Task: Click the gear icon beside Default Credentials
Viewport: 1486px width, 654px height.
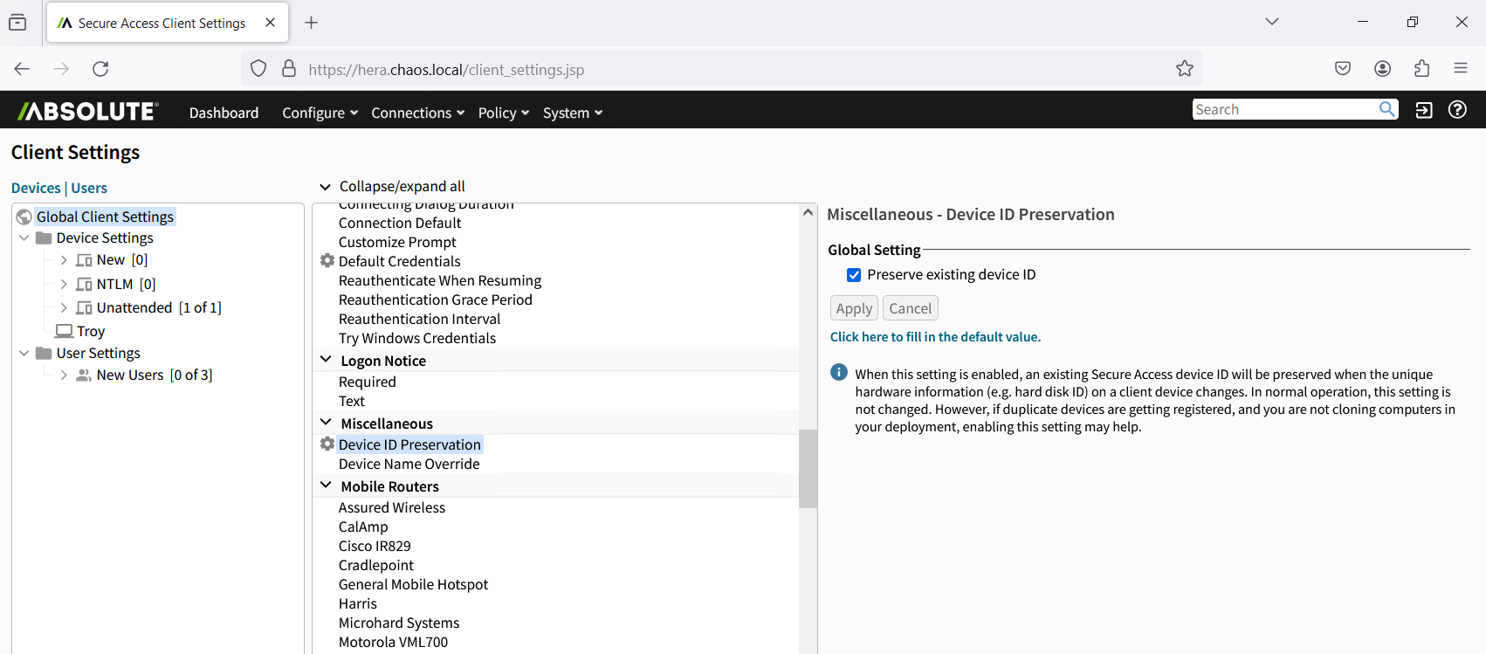Action: coord(327,260)
